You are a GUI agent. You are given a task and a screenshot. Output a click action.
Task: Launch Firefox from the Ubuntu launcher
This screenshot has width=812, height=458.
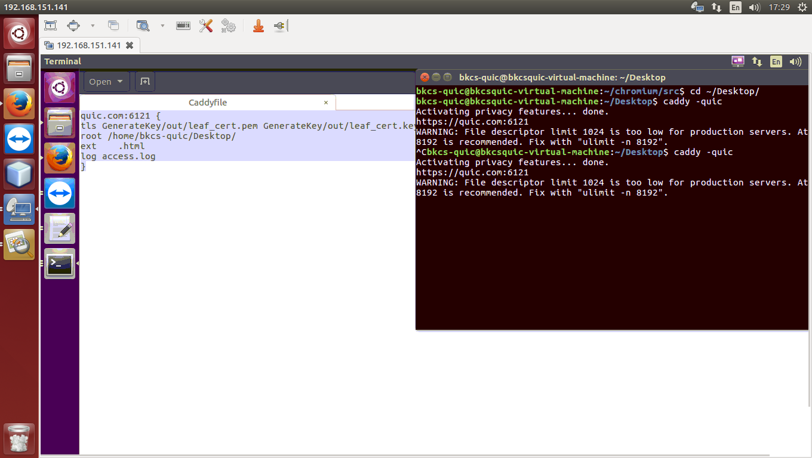(19, 103)
